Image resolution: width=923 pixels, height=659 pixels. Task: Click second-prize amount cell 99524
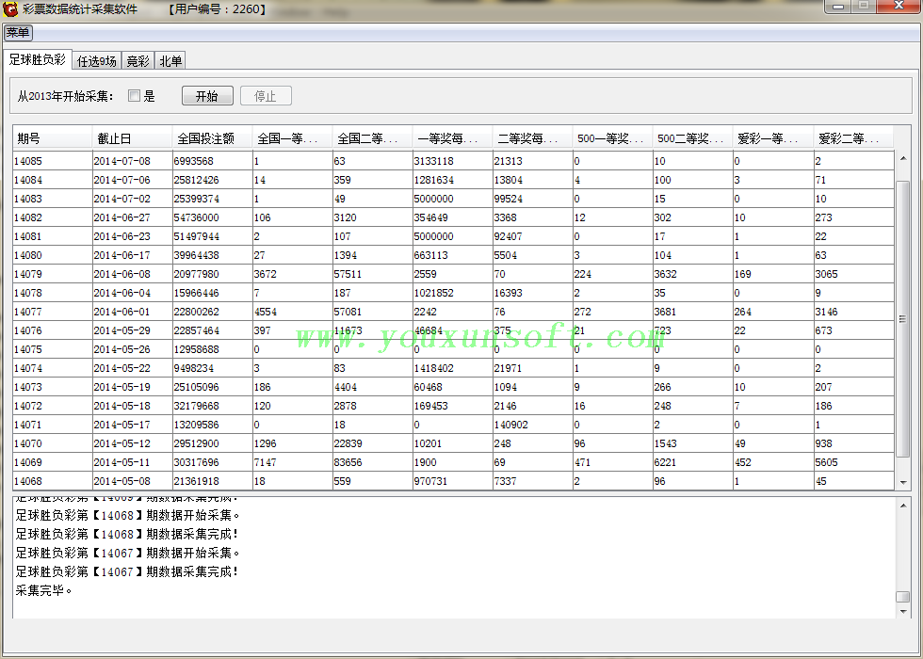pos(533,199)
